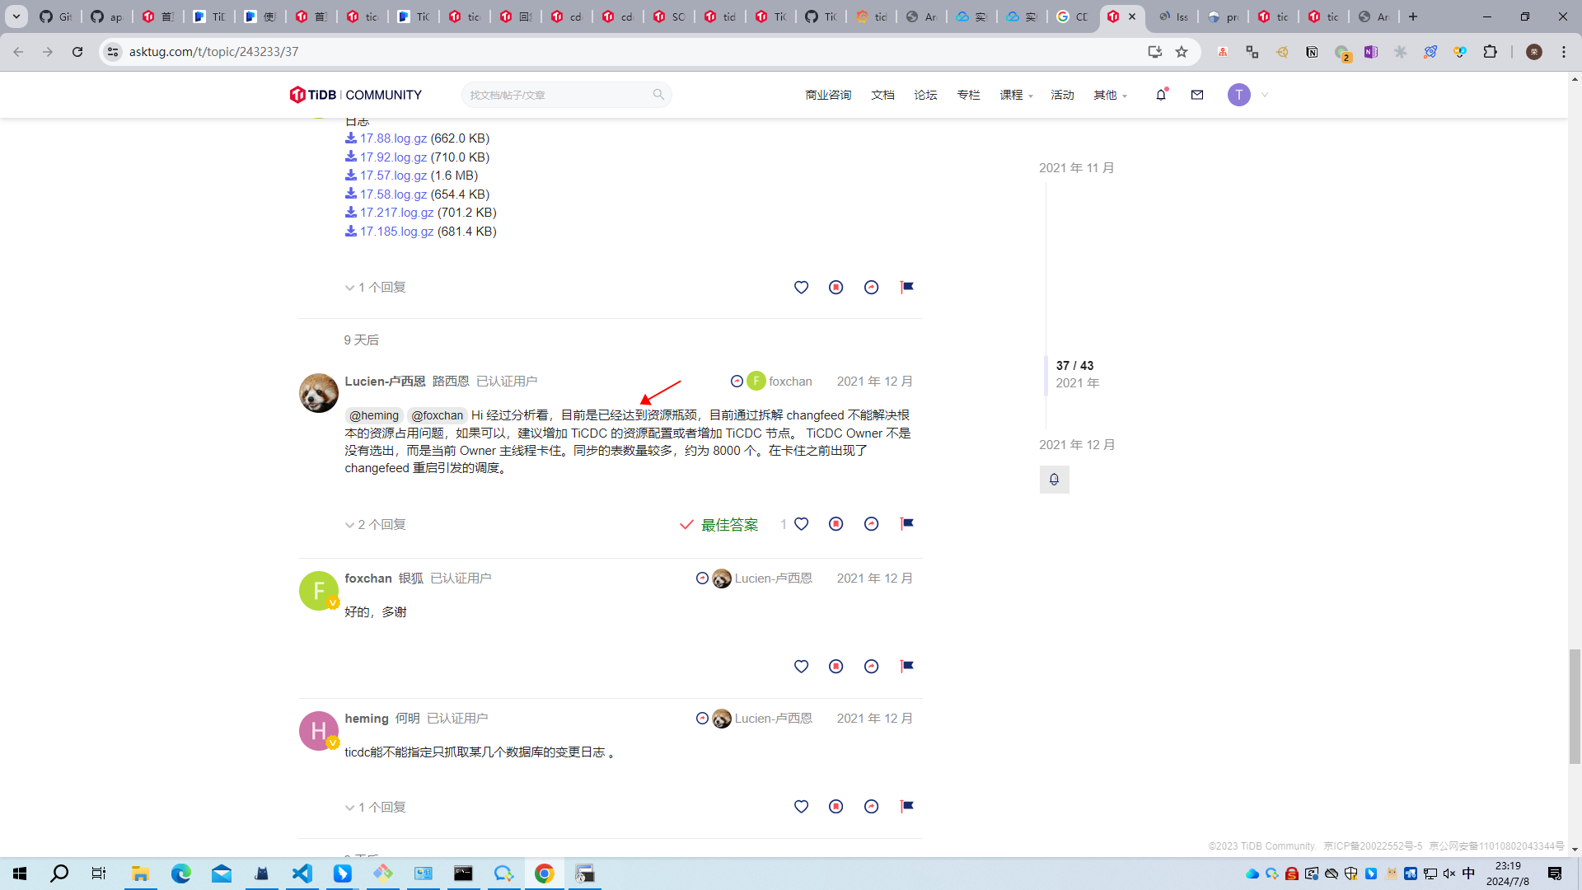Click the notification bell in header
This screenshot has height=890, width=1582.
[1161, 95]
